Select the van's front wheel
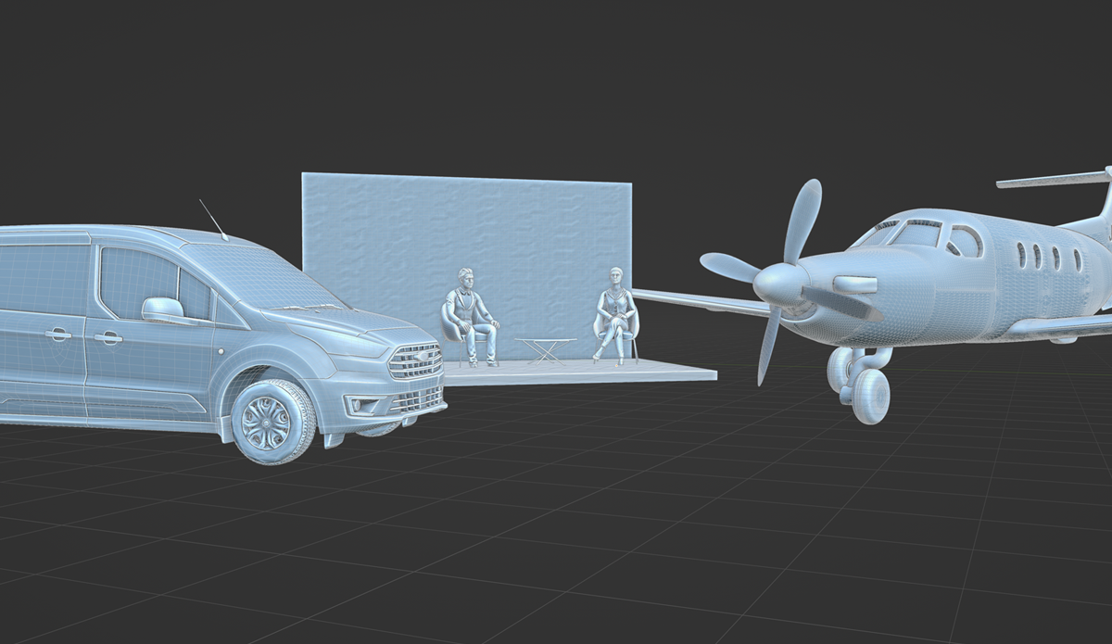 click(274, 421)
